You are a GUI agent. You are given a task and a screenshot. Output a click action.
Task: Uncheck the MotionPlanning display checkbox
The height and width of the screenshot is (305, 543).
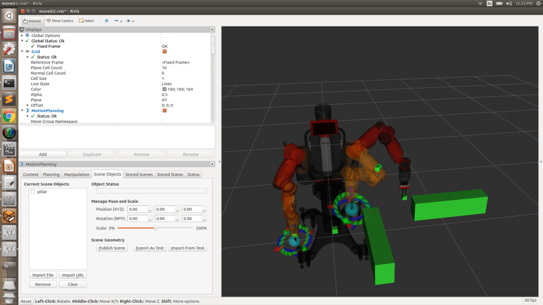coord(165,111)
